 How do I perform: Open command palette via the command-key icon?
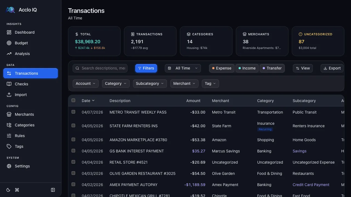[17, 190]
